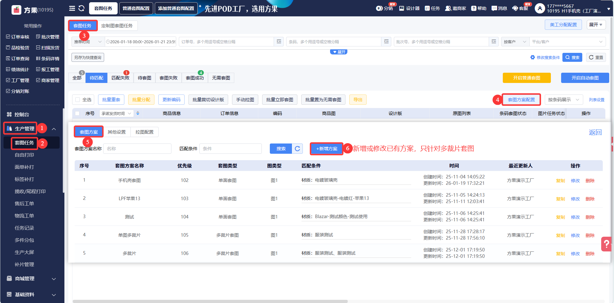This screenshot has height=303, width=614.
Task: Click the order number list icon
Action: click(x=279, y=42)
